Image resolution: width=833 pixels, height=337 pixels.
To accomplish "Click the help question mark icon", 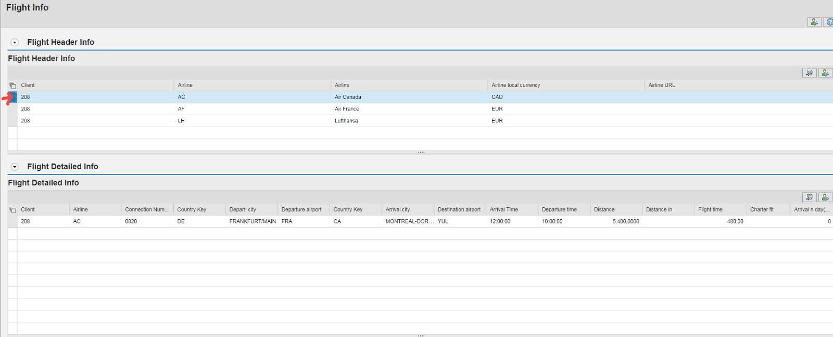I will (x=829, y=22).
